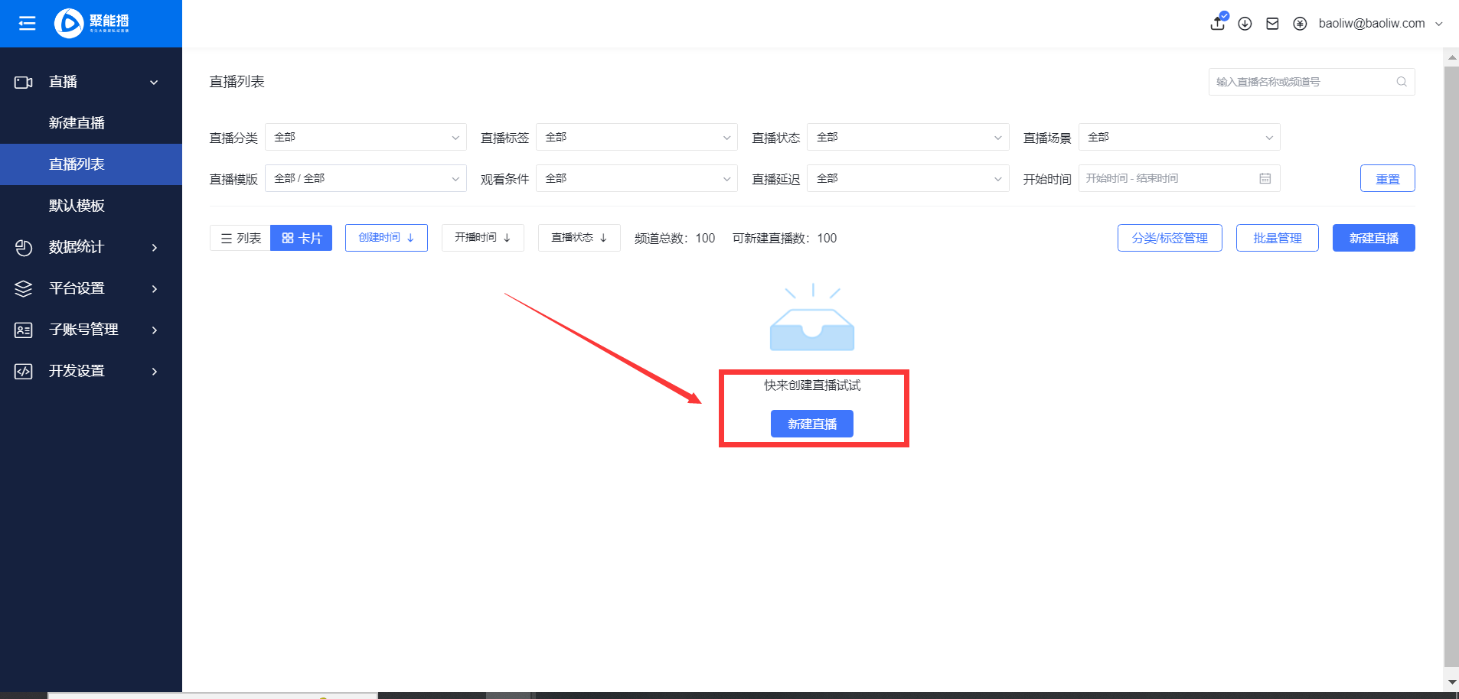
Task: Click the 直播列表 page heading
Action: pos(237,82)
